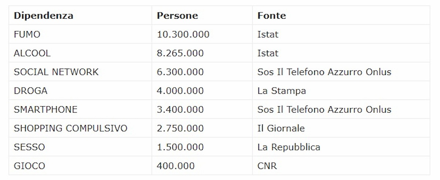Click the Persone column header

click(x=177, y=16)
